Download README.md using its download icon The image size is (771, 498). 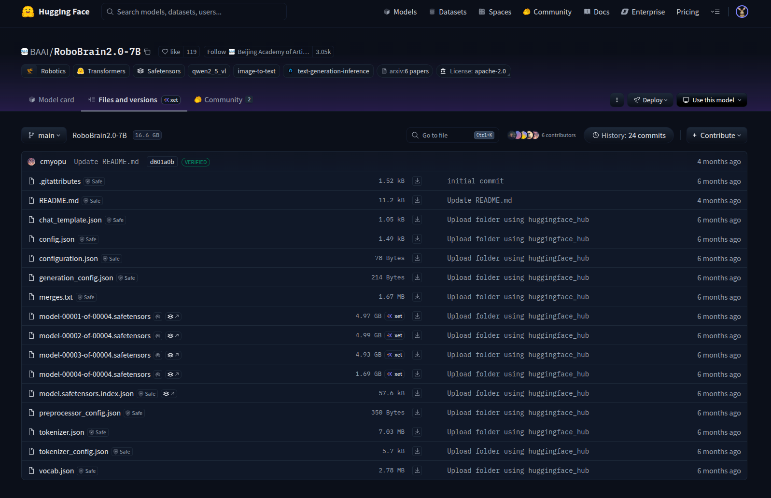[x=417, y=200]
